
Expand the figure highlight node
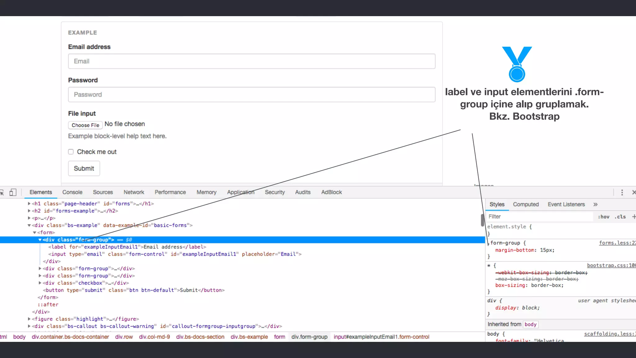(29, 319)
